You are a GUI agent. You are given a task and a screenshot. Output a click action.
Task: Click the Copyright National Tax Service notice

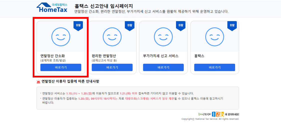(210, 119)
